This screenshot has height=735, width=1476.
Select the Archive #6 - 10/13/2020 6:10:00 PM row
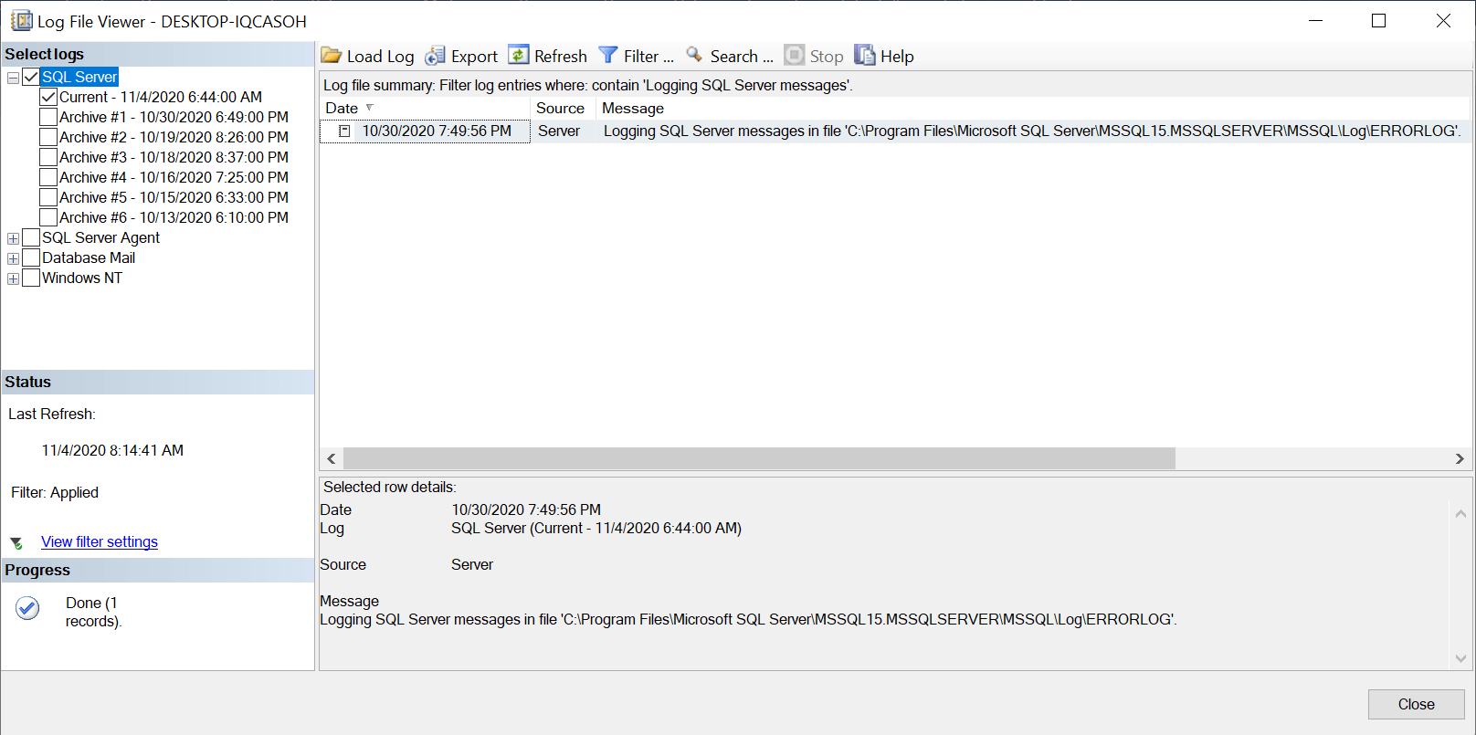pyautogui.click(x=174, y=217)
